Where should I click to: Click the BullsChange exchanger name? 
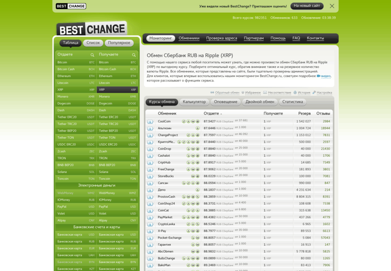[x=166, y=258]
